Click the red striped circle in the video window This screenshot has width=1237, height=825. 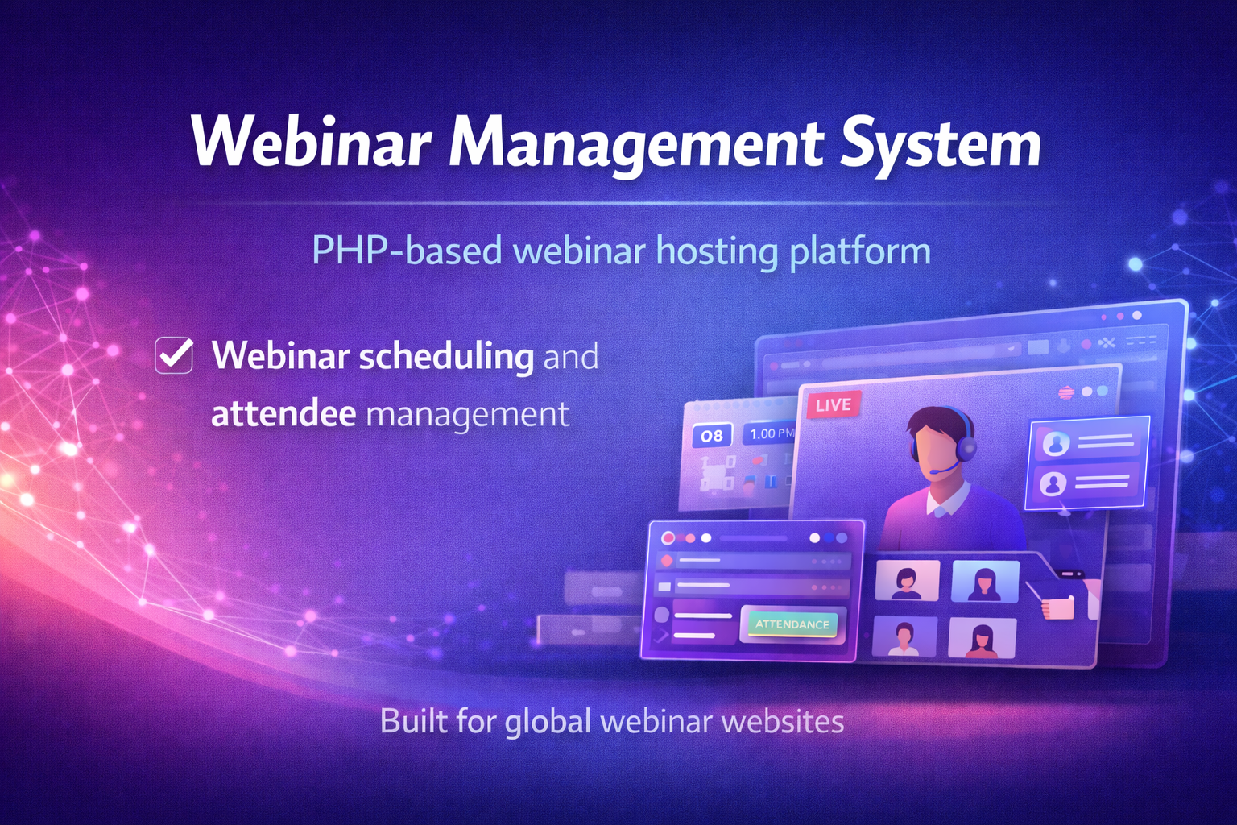pos(1066,392)
